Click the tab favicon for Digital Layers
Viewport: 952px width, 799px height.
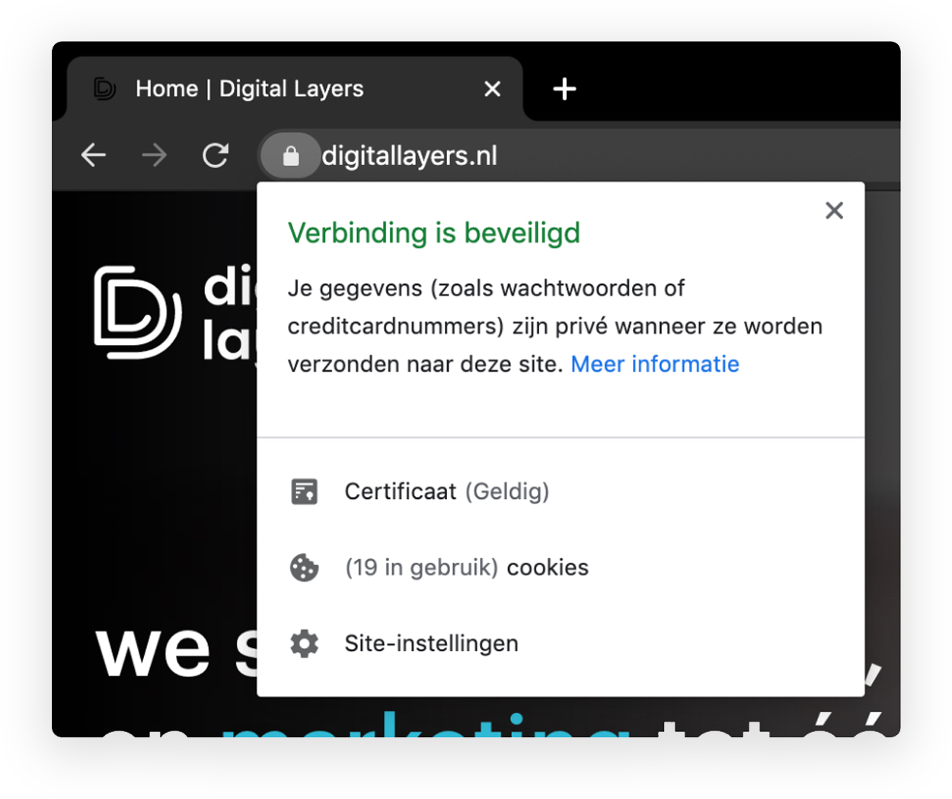click(x=104, y=89)
